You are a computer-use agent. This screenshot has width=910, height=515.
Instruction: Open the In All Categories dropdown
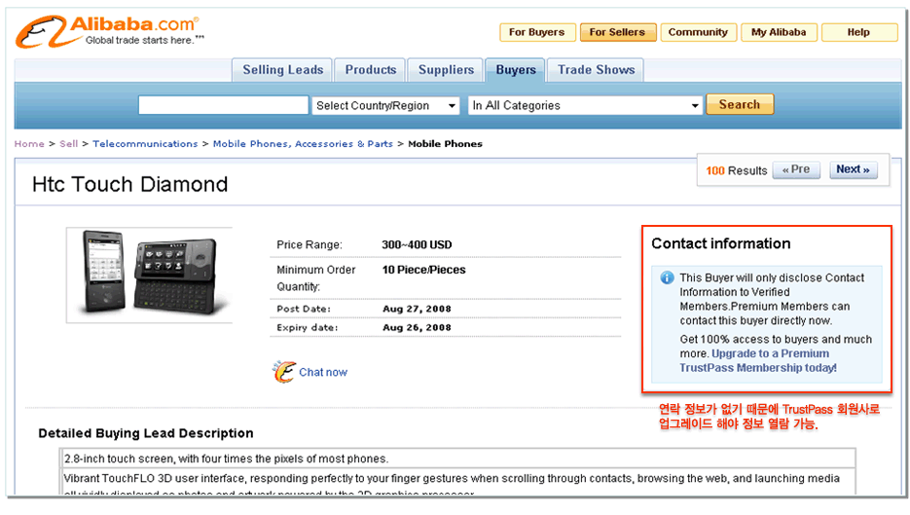(586, 106)
